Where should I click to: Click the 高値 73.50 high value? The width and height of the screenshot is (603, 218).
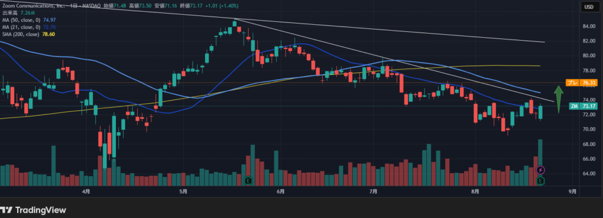click(140, 6)
